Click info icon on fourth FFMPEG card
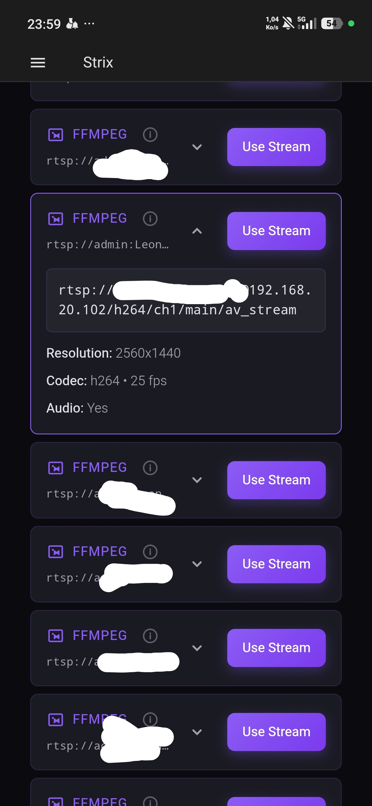The height and width of the screenshot is (806, 372). pos(150,552)
